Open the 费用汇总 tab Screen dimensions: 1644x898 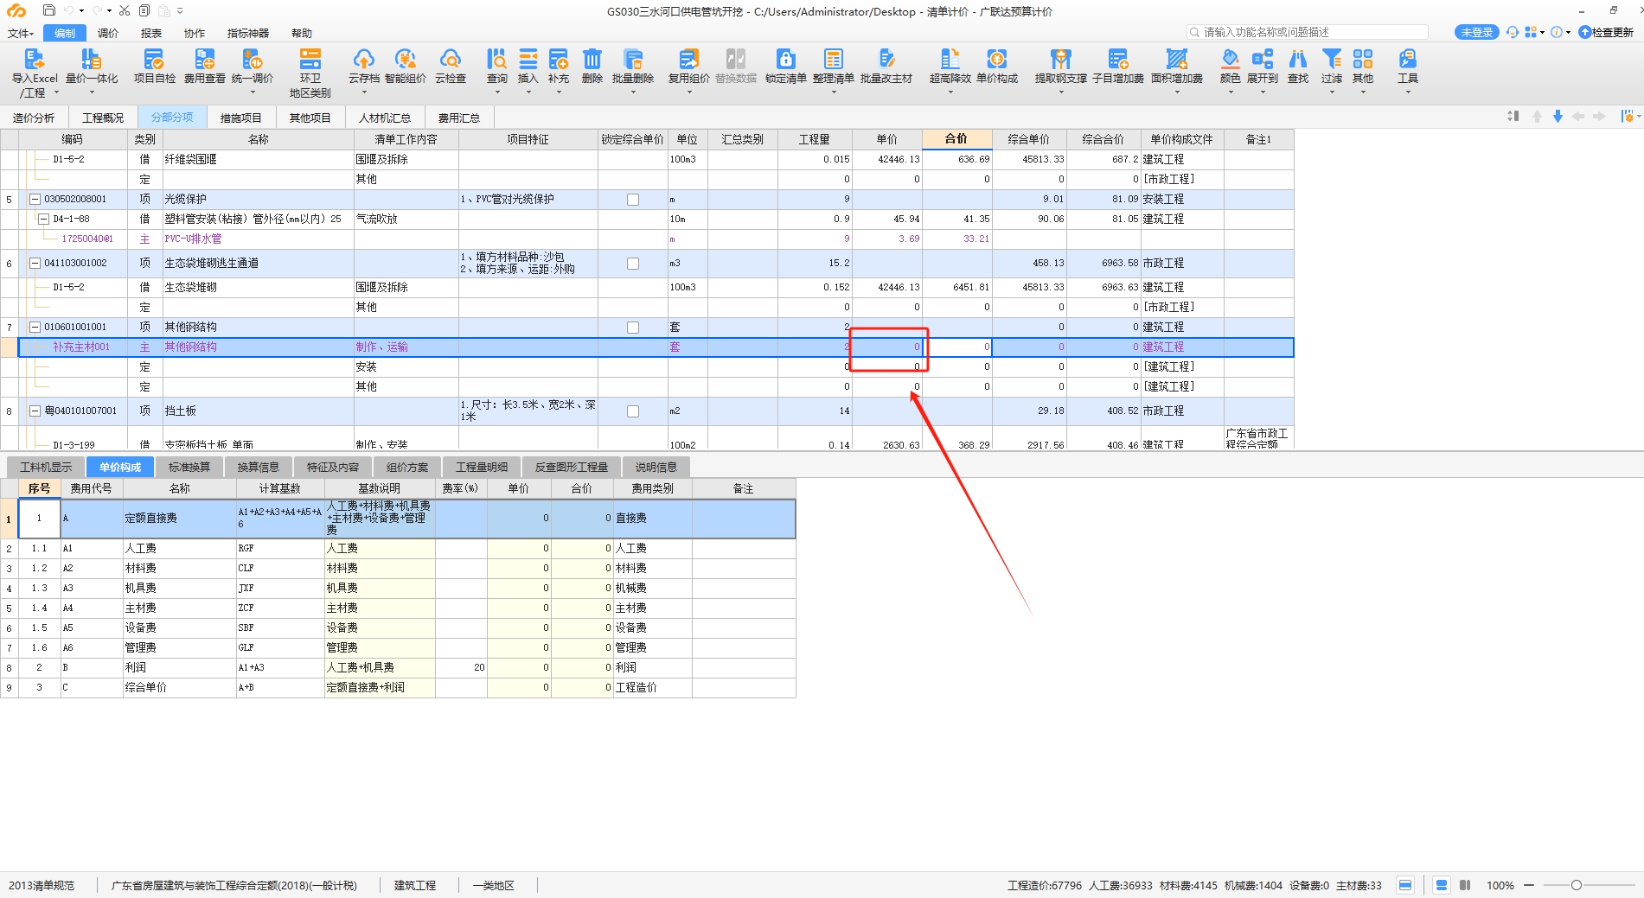(x=458, y=118)
